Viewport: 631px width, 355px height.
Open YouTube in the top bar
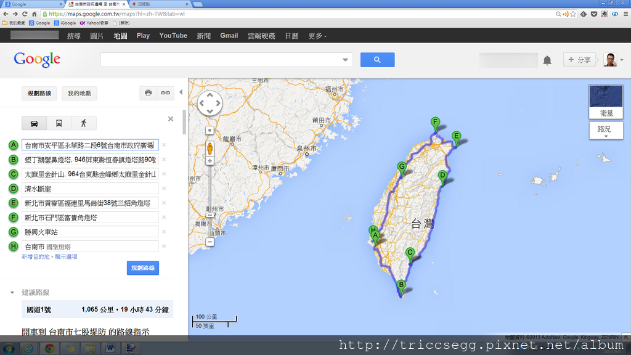[173, 36]
